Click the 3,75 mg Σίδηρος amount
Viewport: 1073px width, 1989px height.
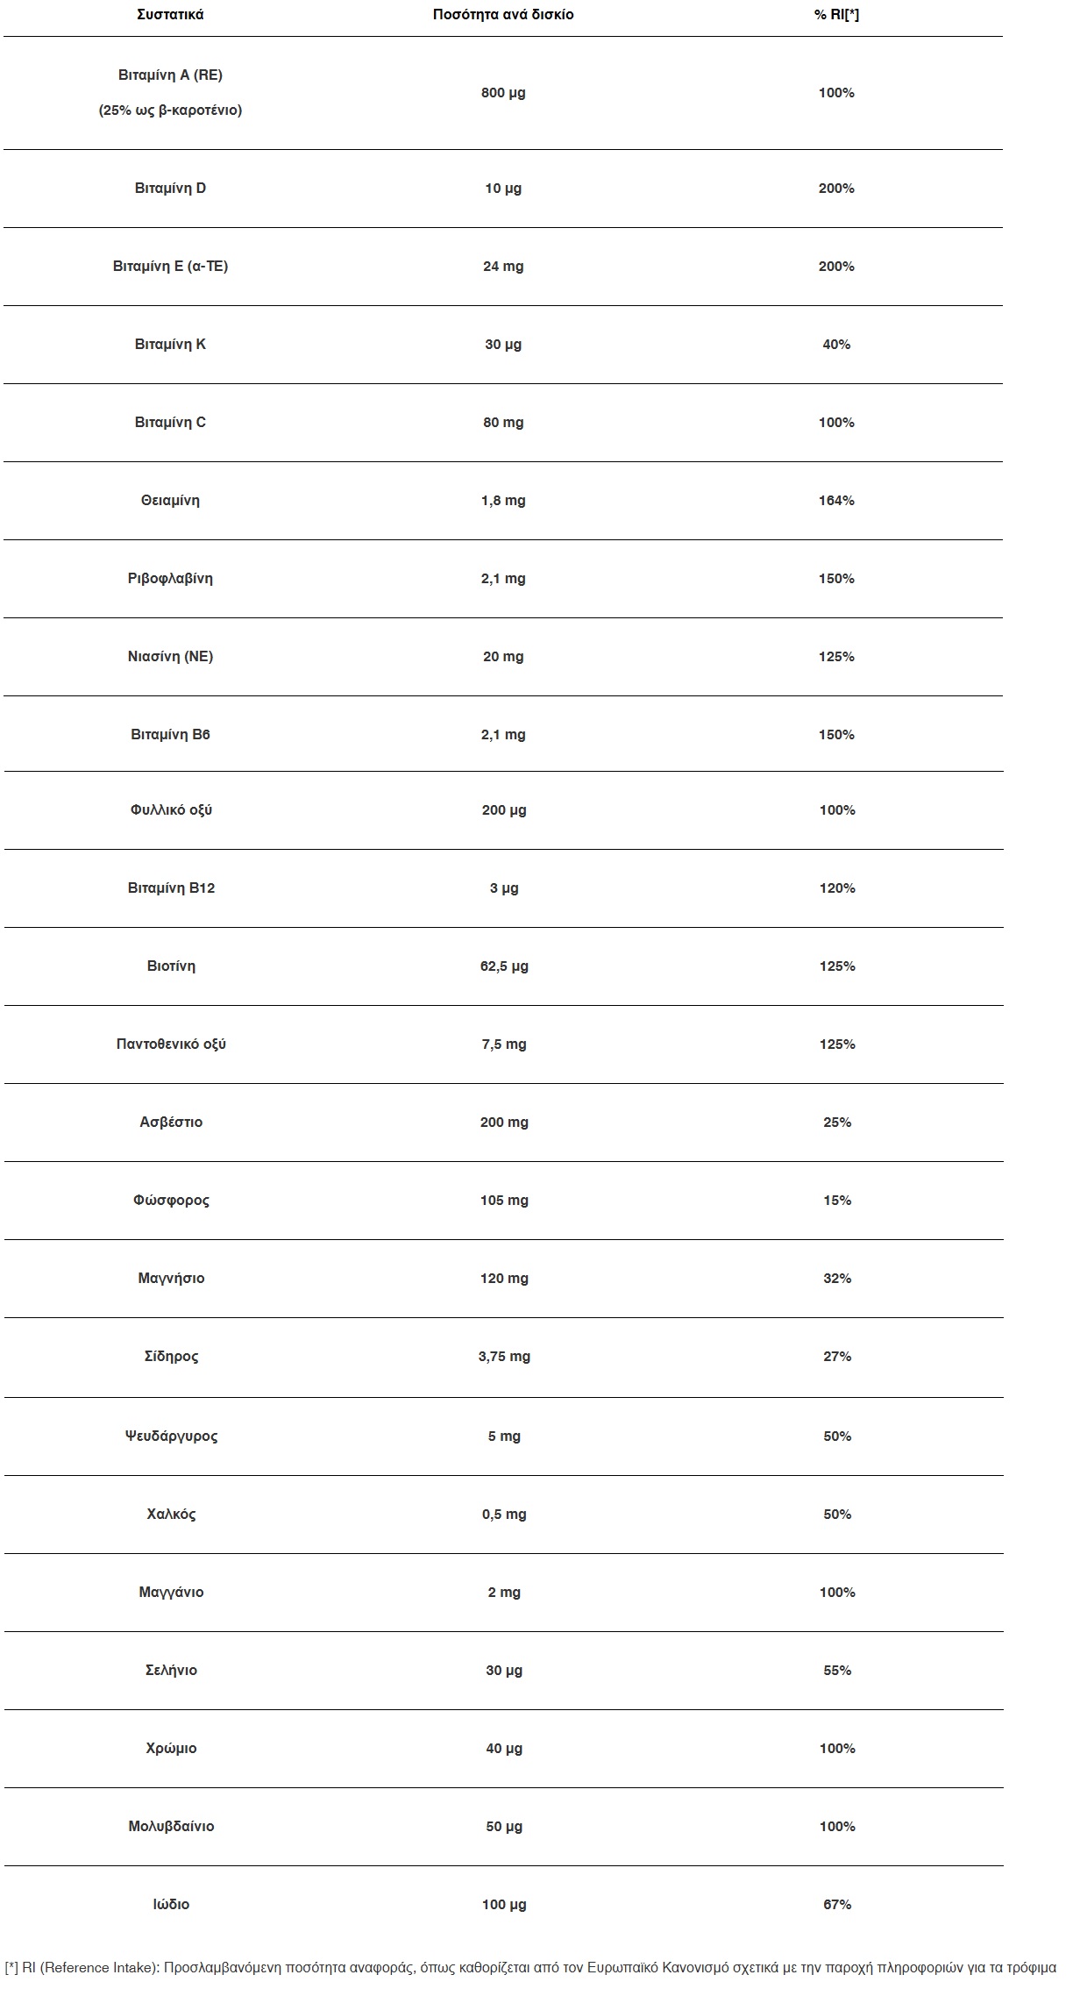504,1357
